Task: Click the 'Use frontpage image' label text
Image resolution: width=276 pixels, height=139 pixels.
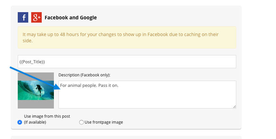Action: pos(104,122)
